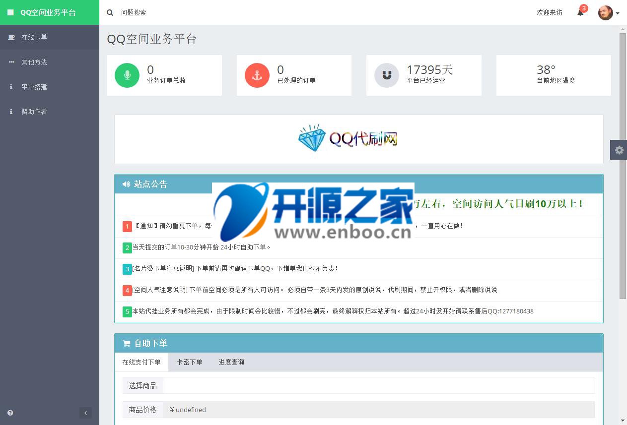Collapse the sidebar with the chevron
This screenshot has height=425, width=627.
pyautogui.click(x=85, y=413)
